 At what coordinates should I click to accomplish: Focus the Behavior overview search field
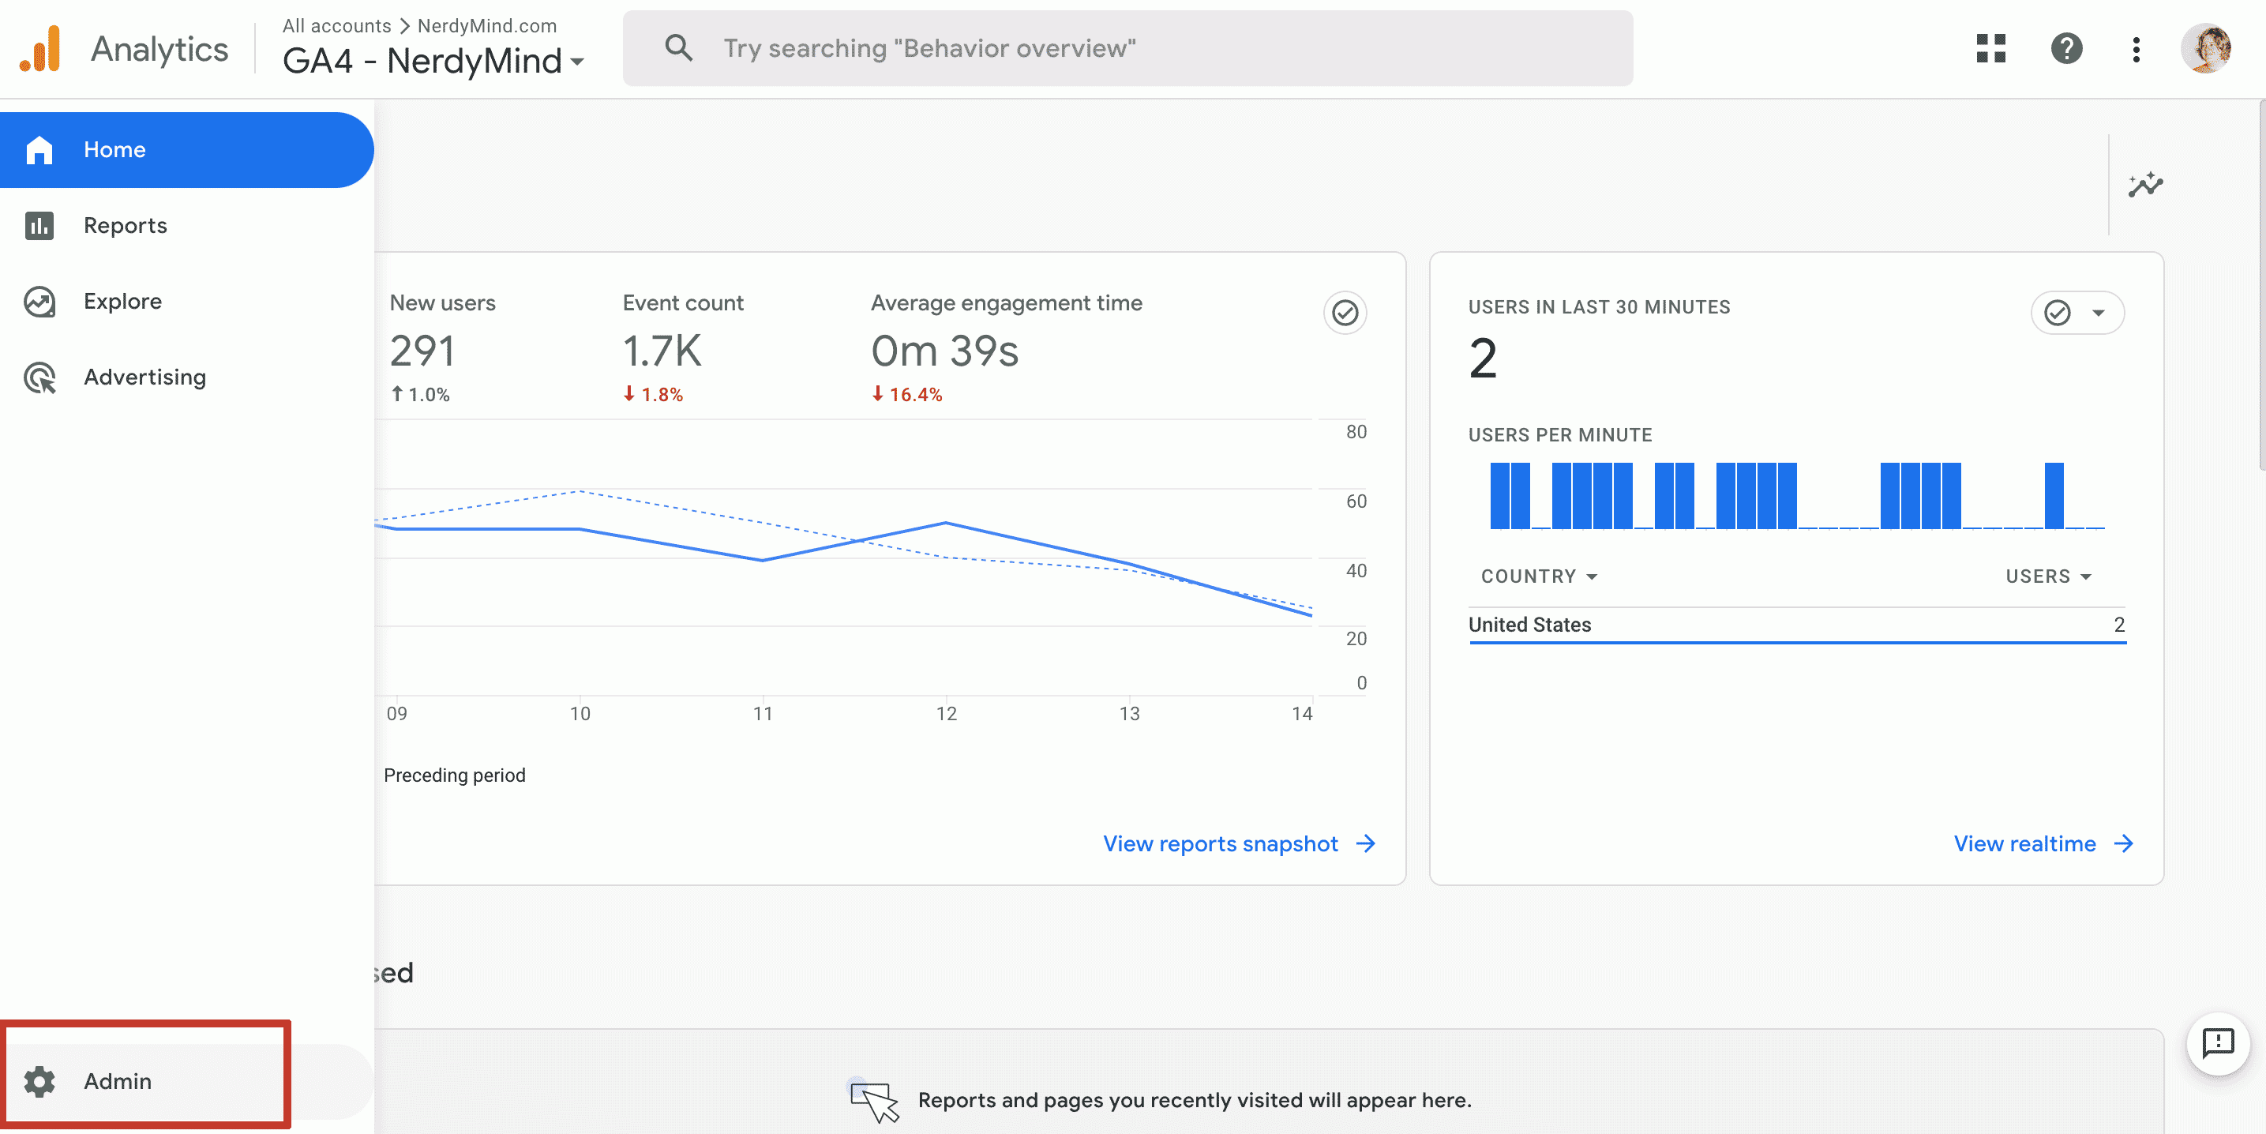pyautogui.click(x=1127, y=48)
